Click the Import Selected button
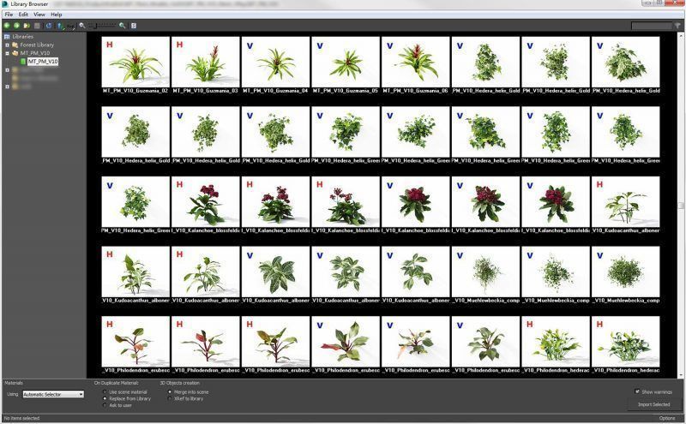 click(653, 404)
